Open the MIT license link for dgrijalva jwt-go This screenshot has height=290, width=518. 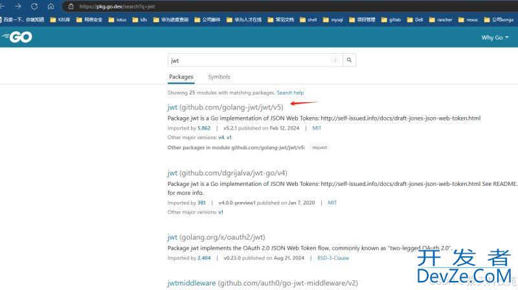[332, 203]
